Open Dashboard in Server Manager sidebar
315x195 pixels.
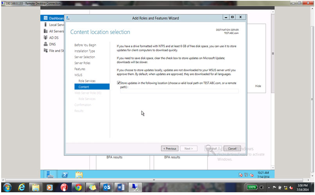click(52, 18)
